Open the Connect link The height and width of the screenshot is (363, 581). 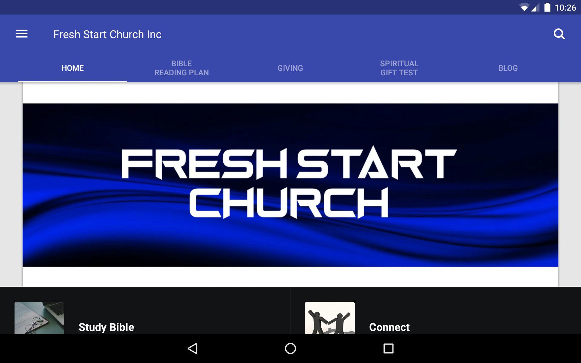[389, 327]
